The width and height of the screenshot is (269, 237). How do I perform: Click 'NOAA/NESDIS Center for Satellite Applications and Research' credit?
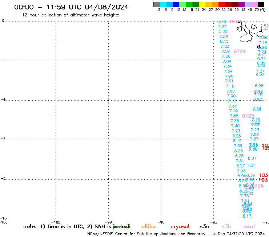click(146, 234)
